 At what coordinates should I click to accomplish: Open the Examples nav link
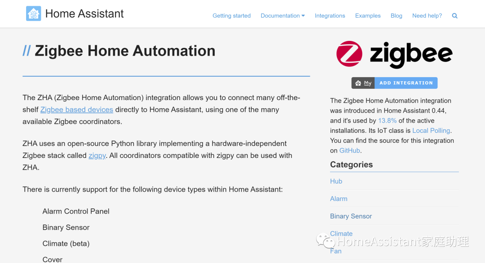tap(367, 16)
